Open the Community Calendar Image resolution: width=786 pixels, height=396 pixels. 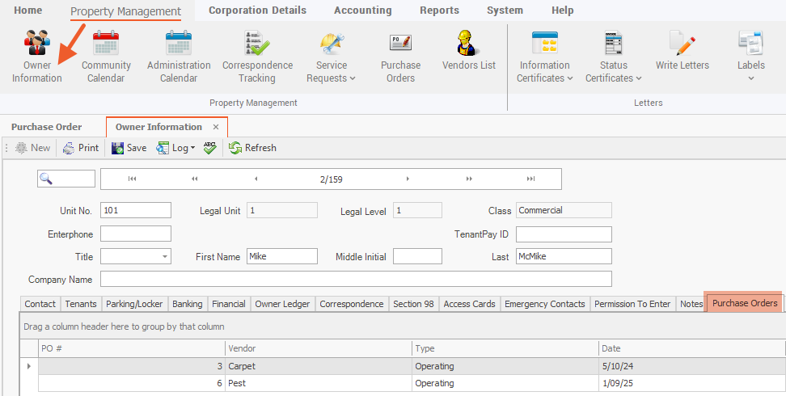click(x=106, y=56)
